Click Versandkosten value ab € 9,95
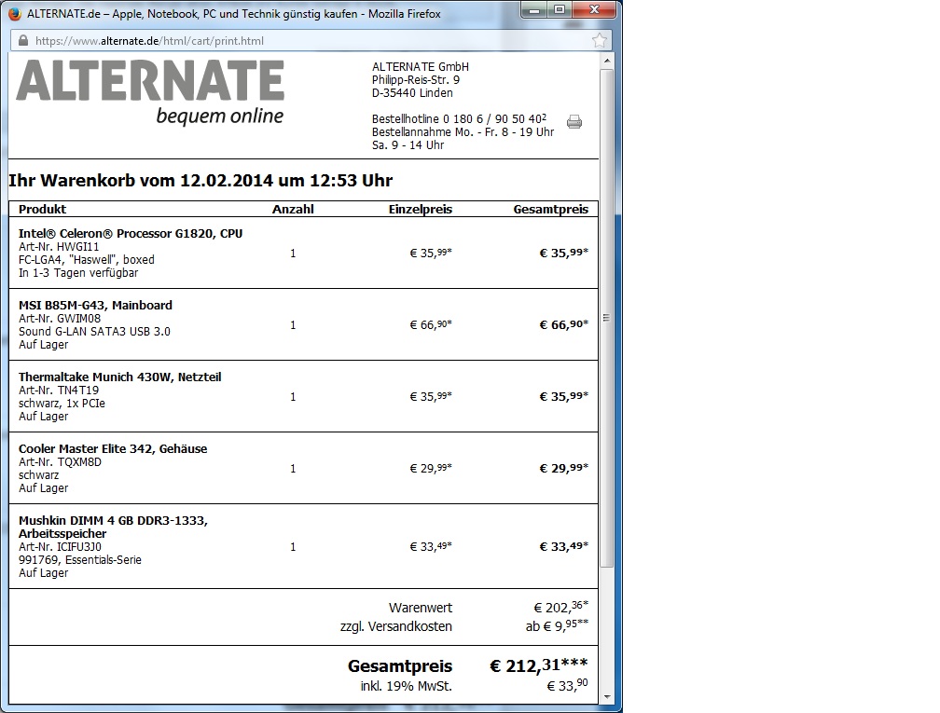 pos(557,625)
